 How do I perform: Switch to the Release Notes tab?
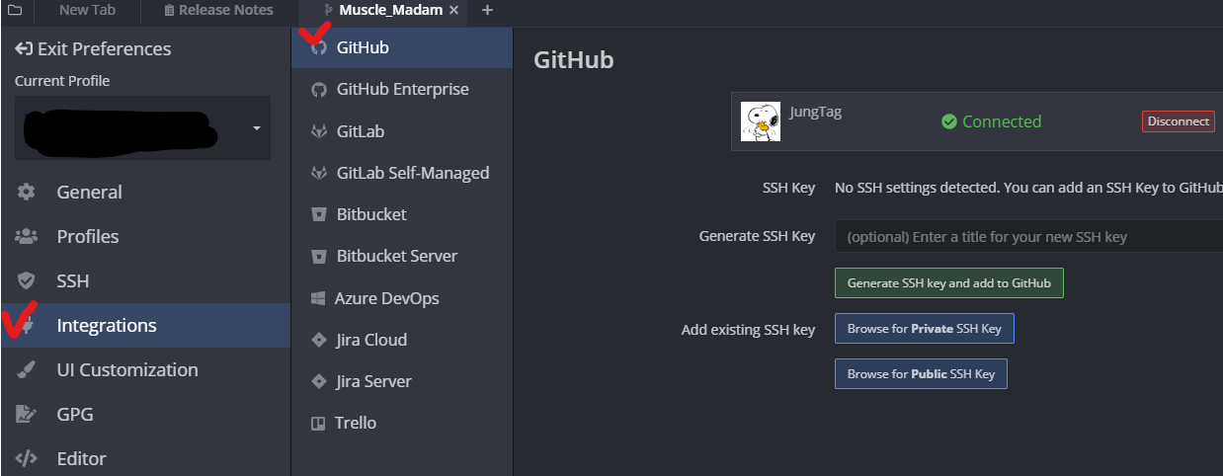[217, 11]
